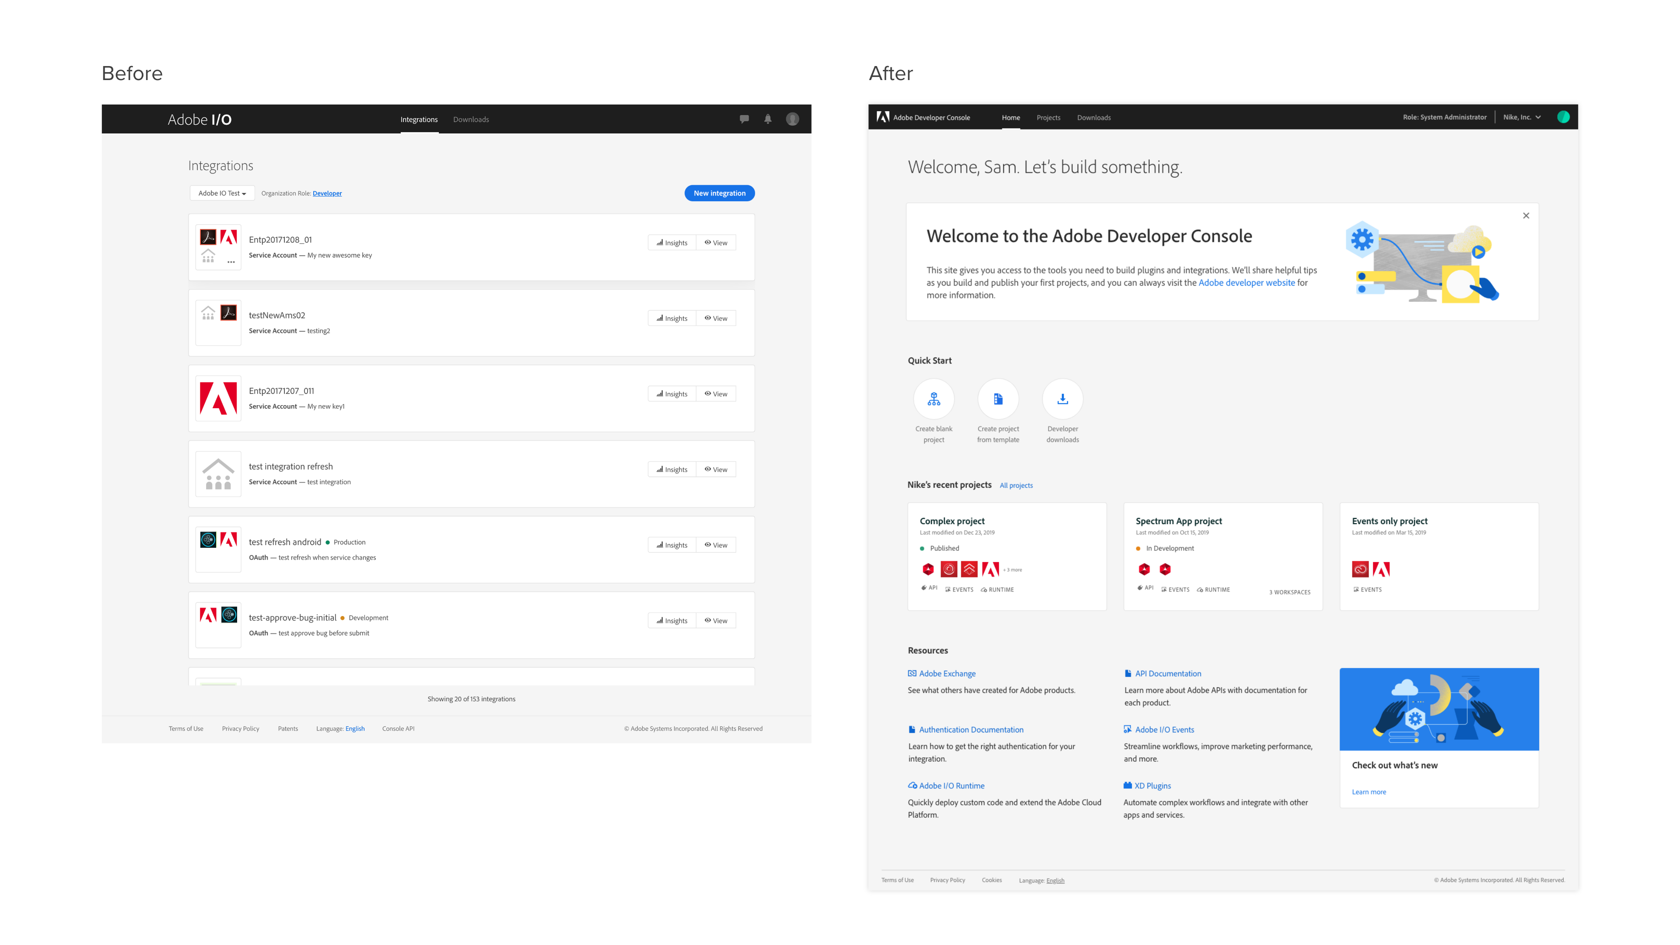Change the English language link in Adobe I/O footer
Viewport: 1680px width, 945px height.
point(355,728)
